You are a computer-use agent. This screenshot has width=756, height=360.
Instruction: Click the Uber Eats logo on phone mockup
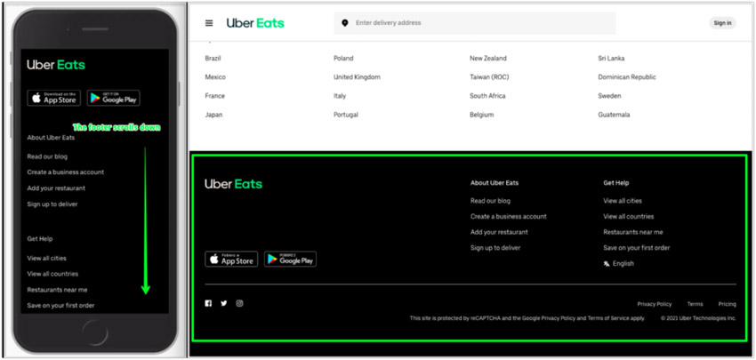56,65
